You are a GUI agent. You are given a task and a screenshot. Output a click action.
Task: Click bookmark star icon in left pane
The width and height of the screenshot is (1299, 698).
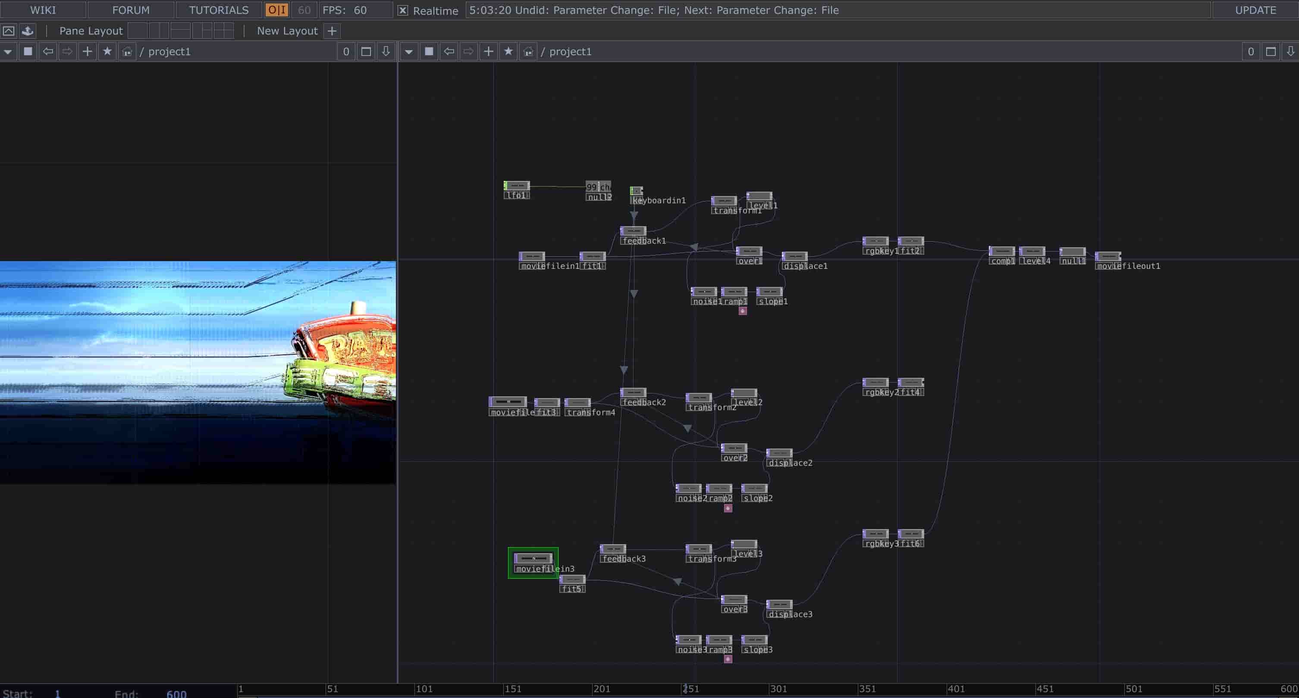[x=107, y=51]
